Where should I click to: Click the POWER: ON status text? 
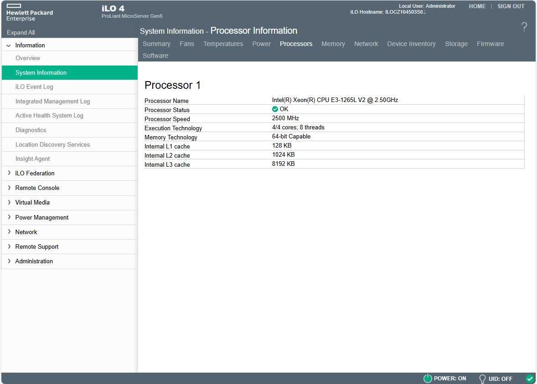pos(449,379)
